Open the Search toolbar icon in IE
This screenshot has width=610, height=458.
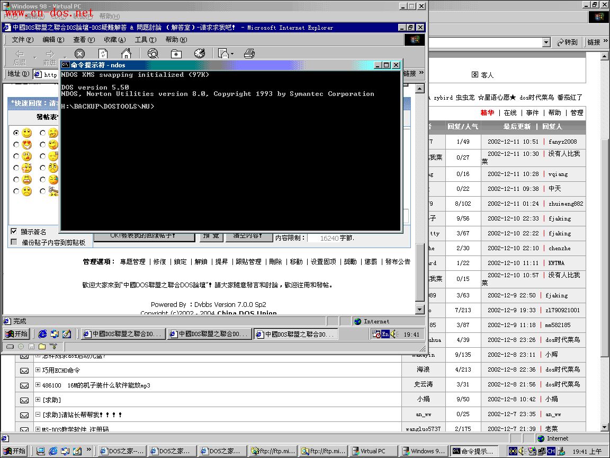pos(152,54)
